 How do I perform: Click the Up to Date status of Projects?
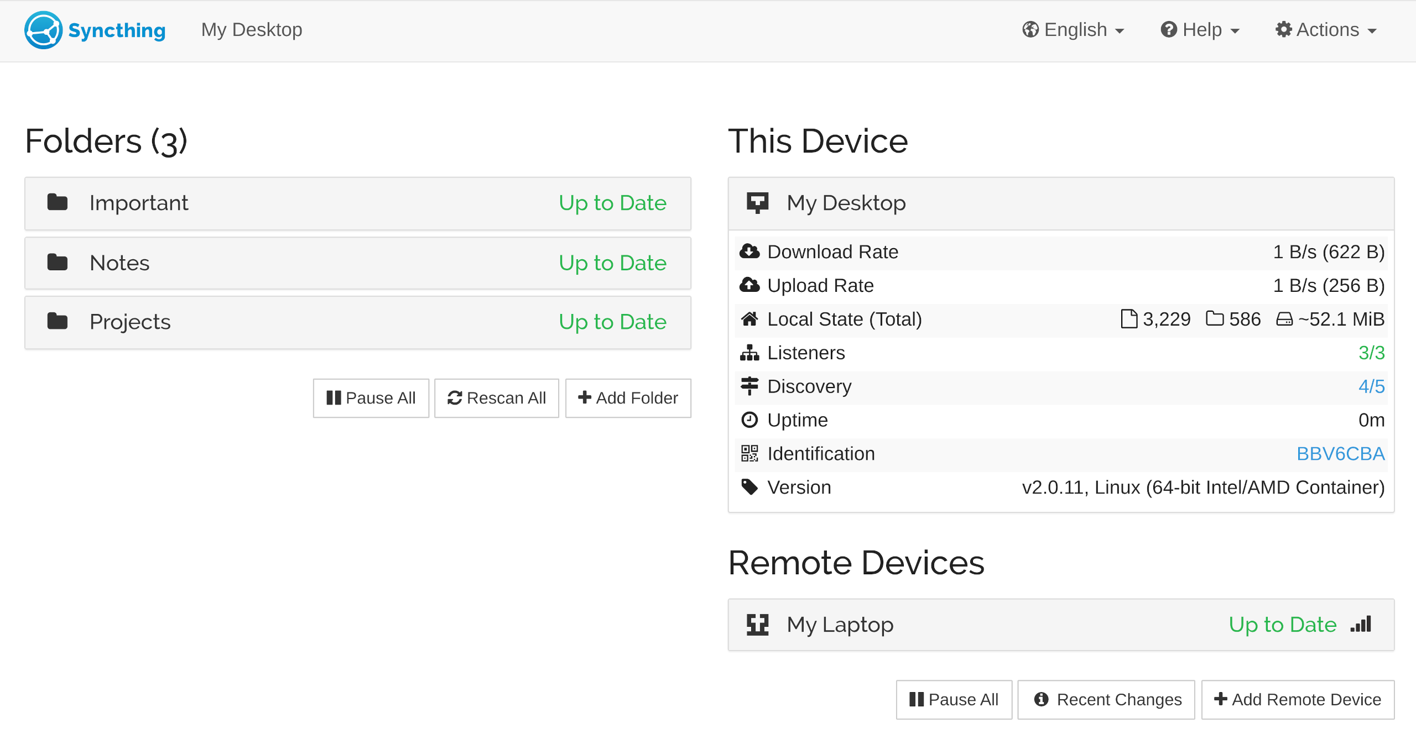pyautogui.click(x=612, y=321)
